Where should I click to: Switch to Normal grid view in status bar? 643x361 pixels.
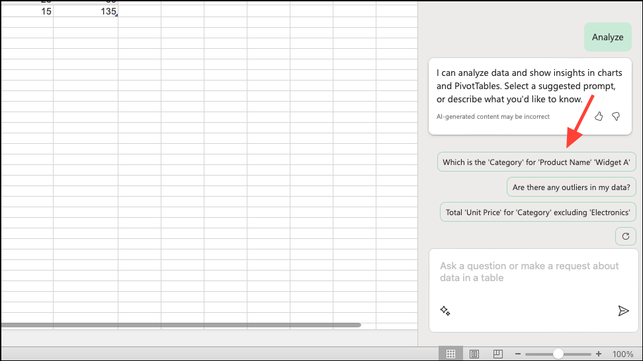450,354
